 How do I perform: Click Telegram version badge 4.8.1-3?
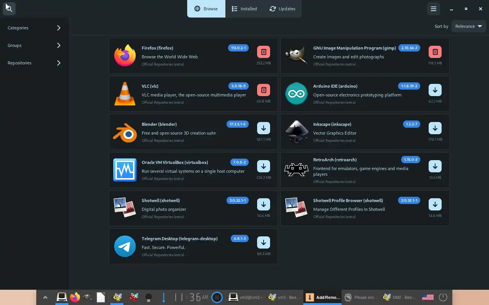240,239
